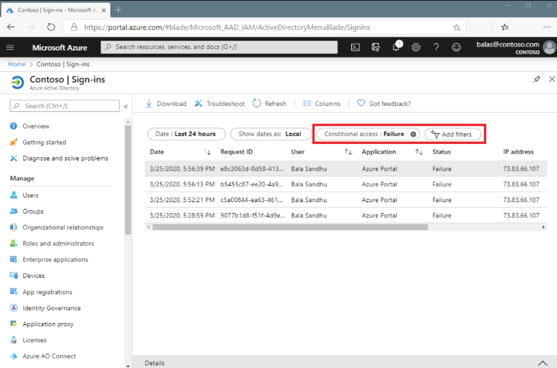Open the browser three-dot menu
This screenshot has height=368, width=557.
coord(547,27)
